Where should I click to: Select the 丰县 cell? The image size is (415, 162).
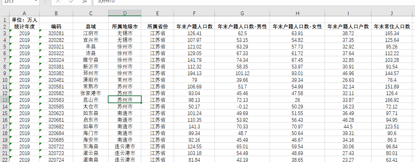pyautogui.click(x=91, y=47)
